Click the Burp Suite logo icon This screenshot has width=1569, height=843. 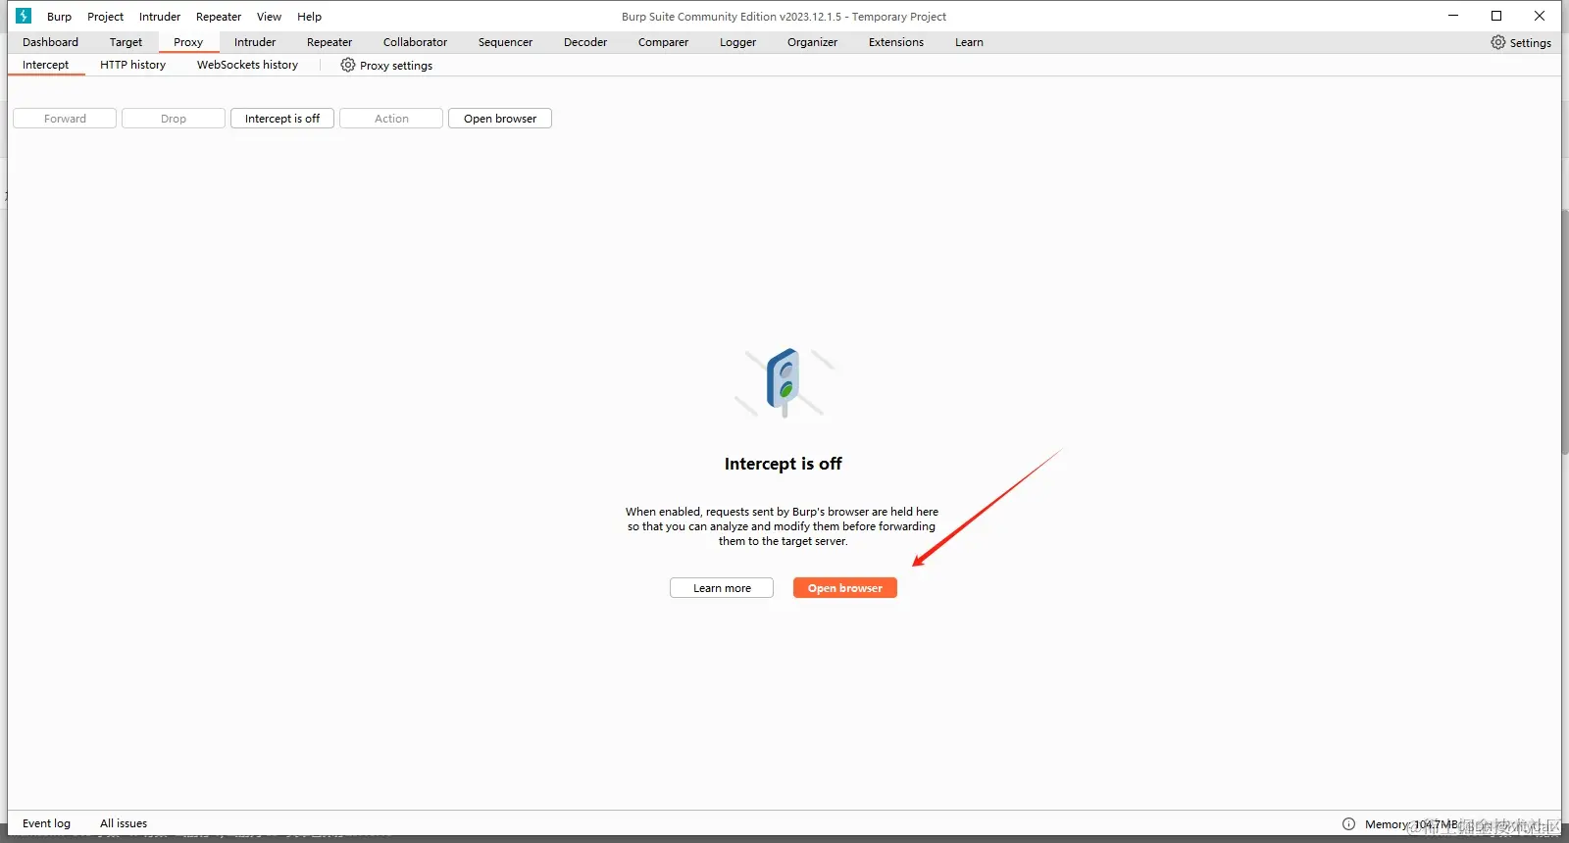click(x=24, y=16)
